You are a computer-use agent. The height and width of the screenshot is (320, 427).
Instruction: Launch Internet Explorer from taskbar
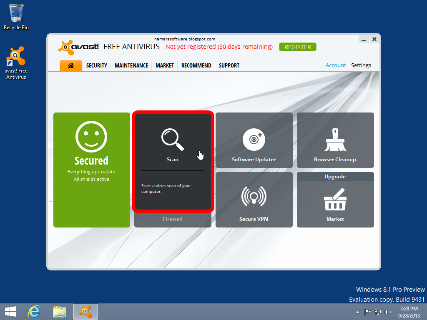pos(34,312)
